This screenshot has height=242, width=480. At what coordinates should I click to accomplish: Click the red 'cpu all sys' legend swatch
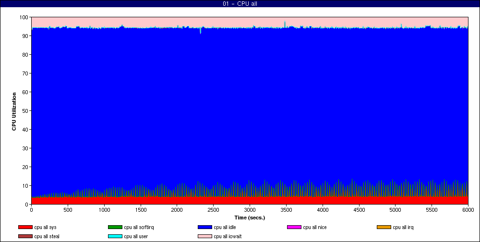tap(25, 227)
